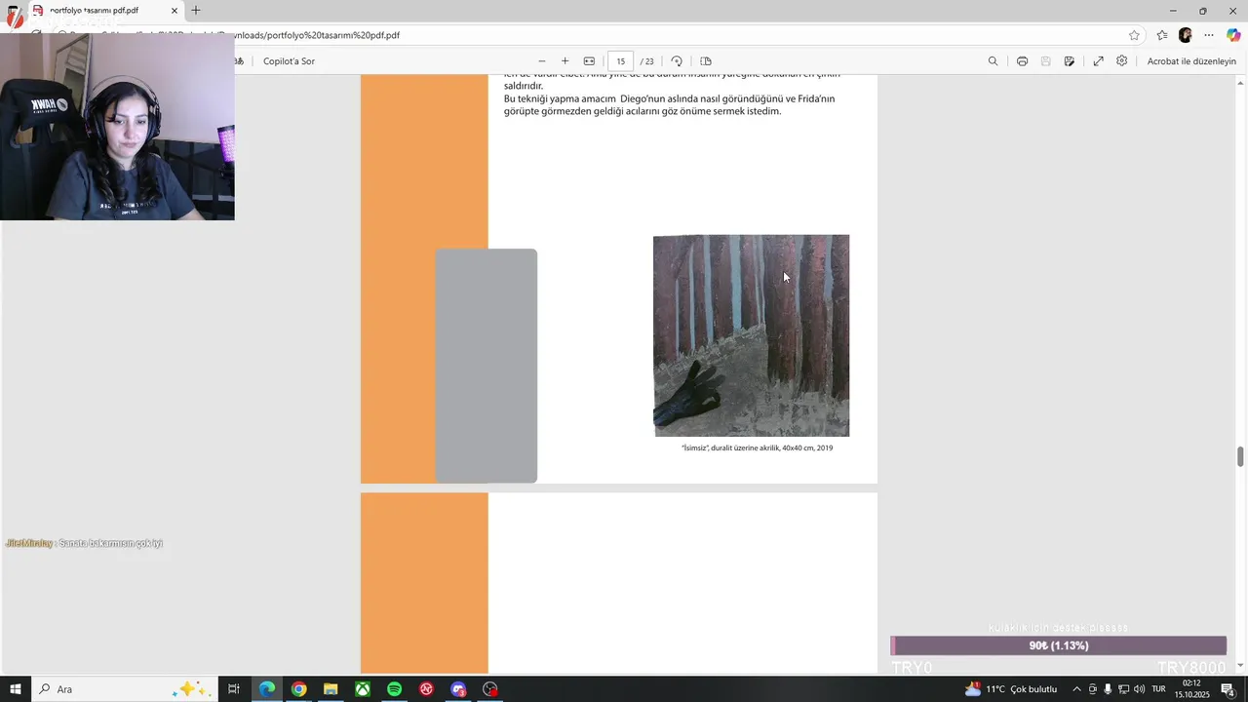Open File Explorer from taskbar
The height and width of the screenshot is (702, 1248).
[331, 689]
